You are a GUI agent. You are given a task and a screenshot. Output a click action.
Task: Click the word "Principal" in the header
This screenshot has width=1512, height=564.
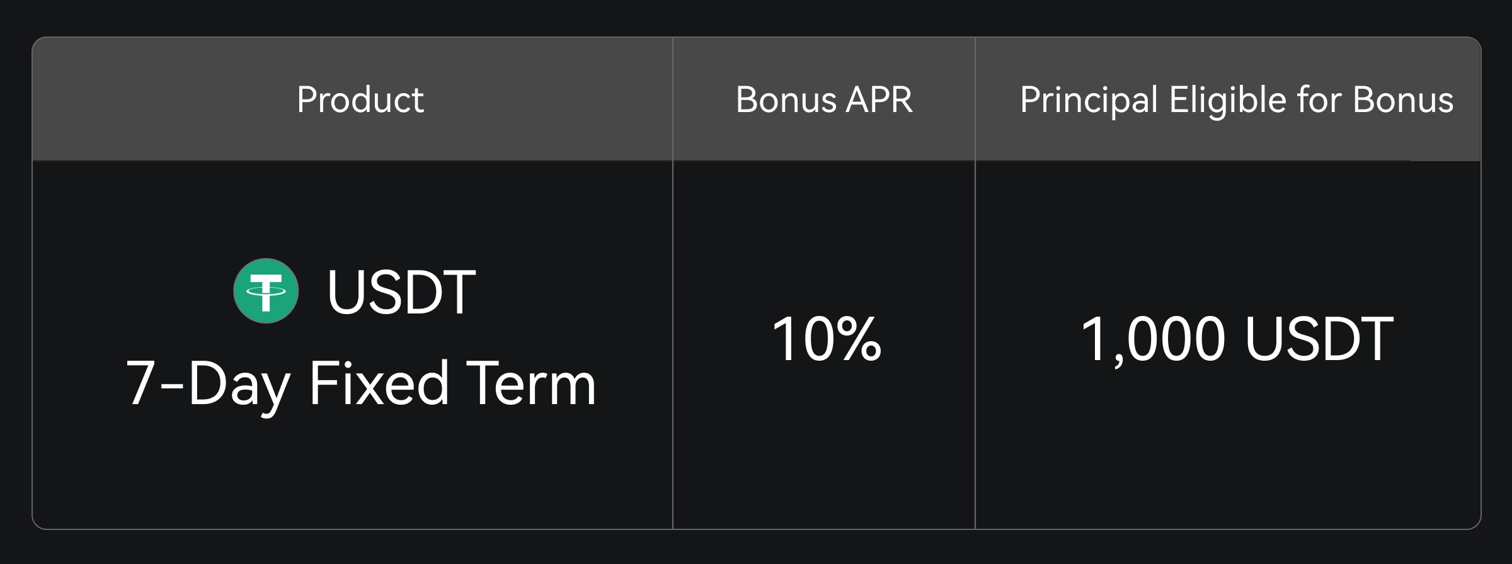(x=1088, y=99)
